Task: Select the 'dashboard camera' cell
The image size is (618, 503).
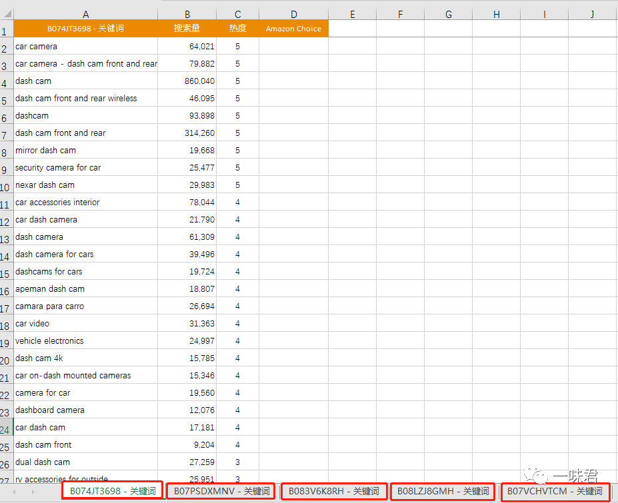Action: click(85, 410)
